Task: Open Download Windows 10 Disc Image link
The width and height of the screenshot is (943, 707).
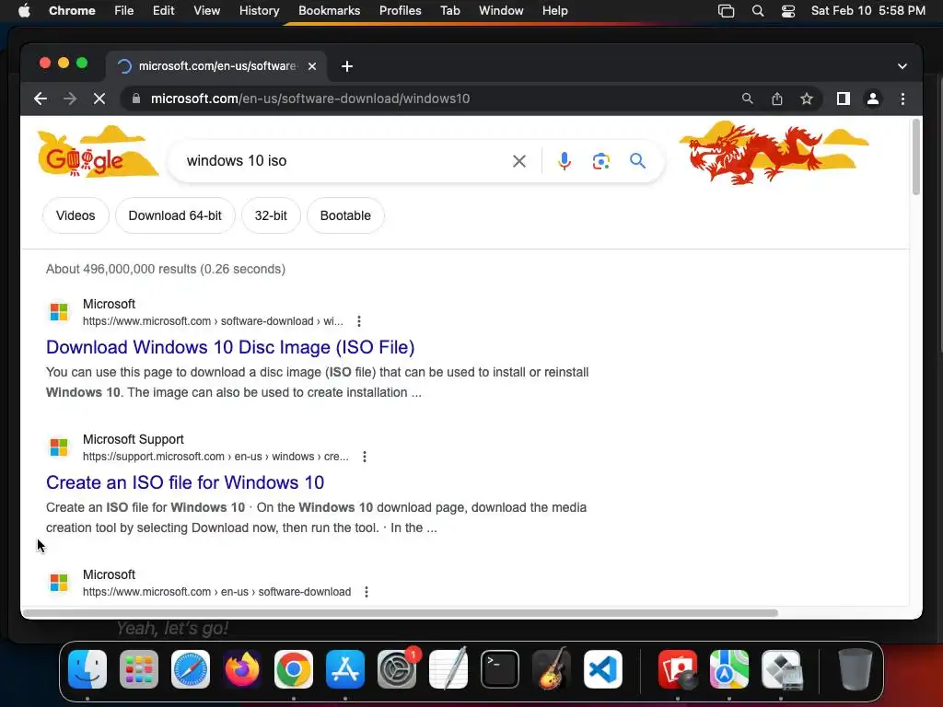Action: [230, 347]
